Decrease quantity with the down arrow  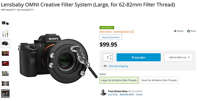point(111,59)
